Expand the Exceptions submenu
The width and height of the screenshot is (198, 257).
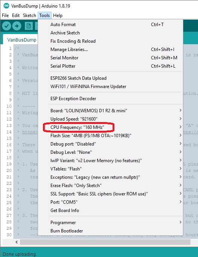click(x=110, y=177)
